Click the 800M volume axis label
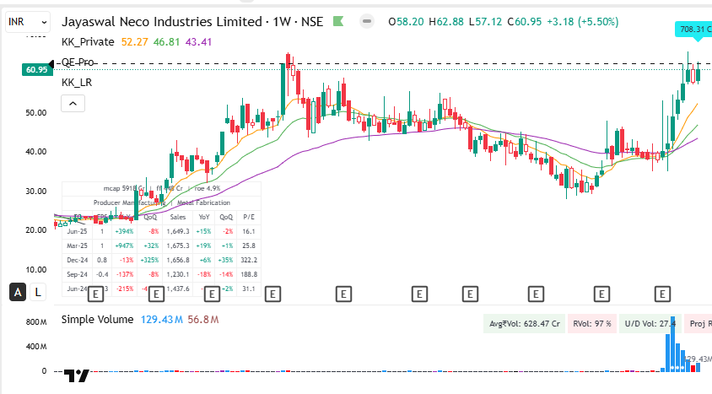This screenshot has width=712, height=394. coord(36,322)
